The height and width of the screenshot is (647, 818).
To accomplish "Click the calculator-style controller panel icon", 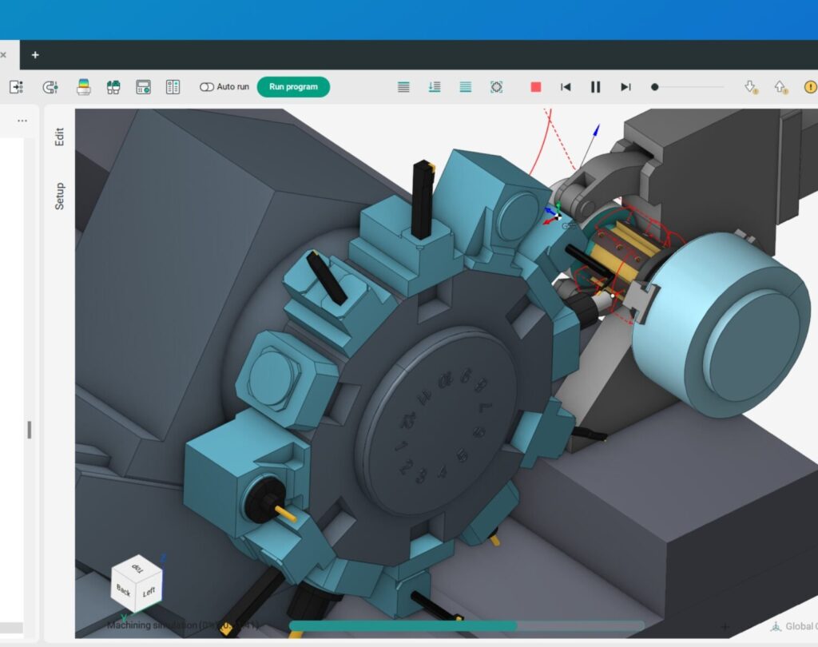I will pos(143,87).
